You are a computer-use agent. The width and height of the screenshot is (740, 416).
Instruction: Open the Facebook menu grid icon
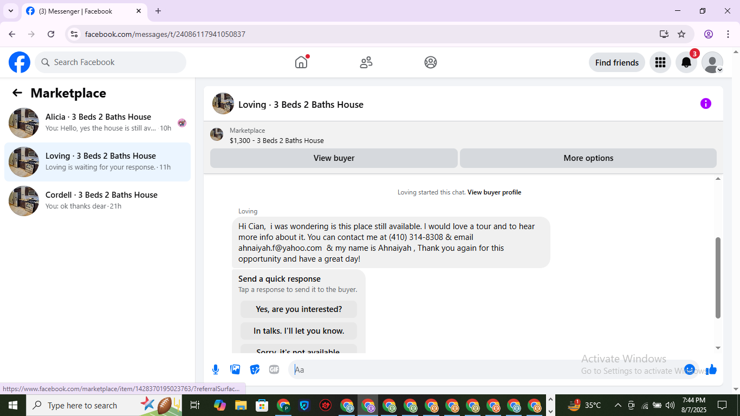(660, 62)
